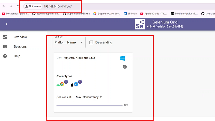Click the Selenium Se logo

pyautogui.click(x=140, y=24)
